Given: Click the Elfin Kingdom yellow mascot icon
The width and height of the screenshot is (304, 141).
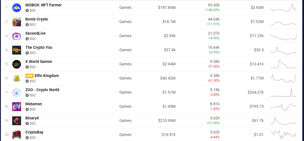Looking at the screenshot, I should coord(17,78).
